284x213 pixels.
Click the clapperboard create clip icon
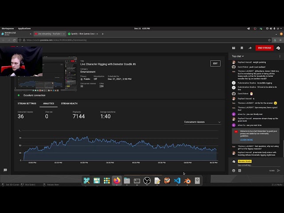234,48
